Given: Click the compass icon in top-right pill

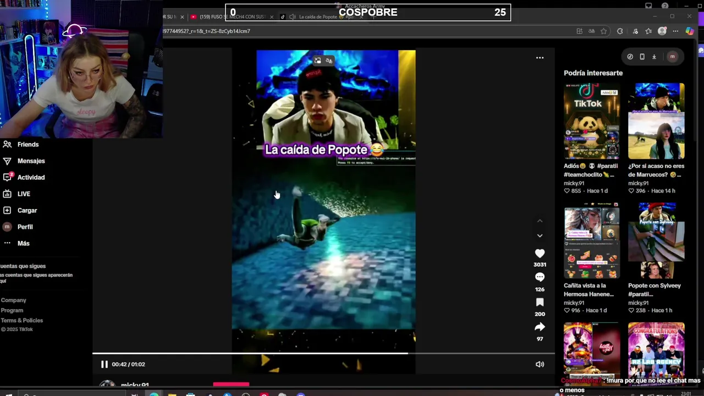Looking at the screenshot, I should click(x=630, y=57).
